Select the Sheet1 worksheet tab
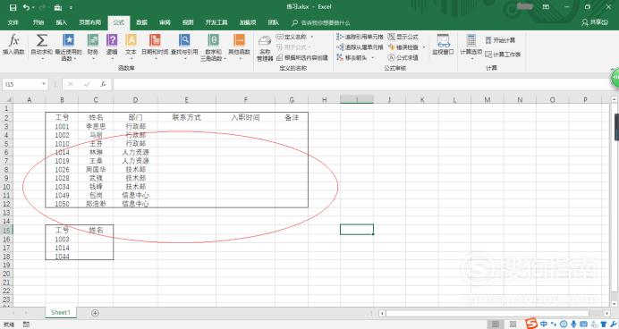 pyautogui.click(x=61, y=312)
